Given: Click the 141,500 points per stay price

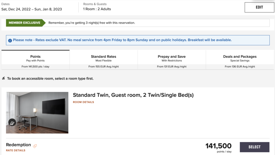Looking at the screenshot, I should 218,146.
